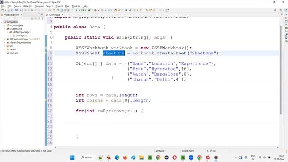Click the taskbar clock showing 22-11-2022

point(279,157)
